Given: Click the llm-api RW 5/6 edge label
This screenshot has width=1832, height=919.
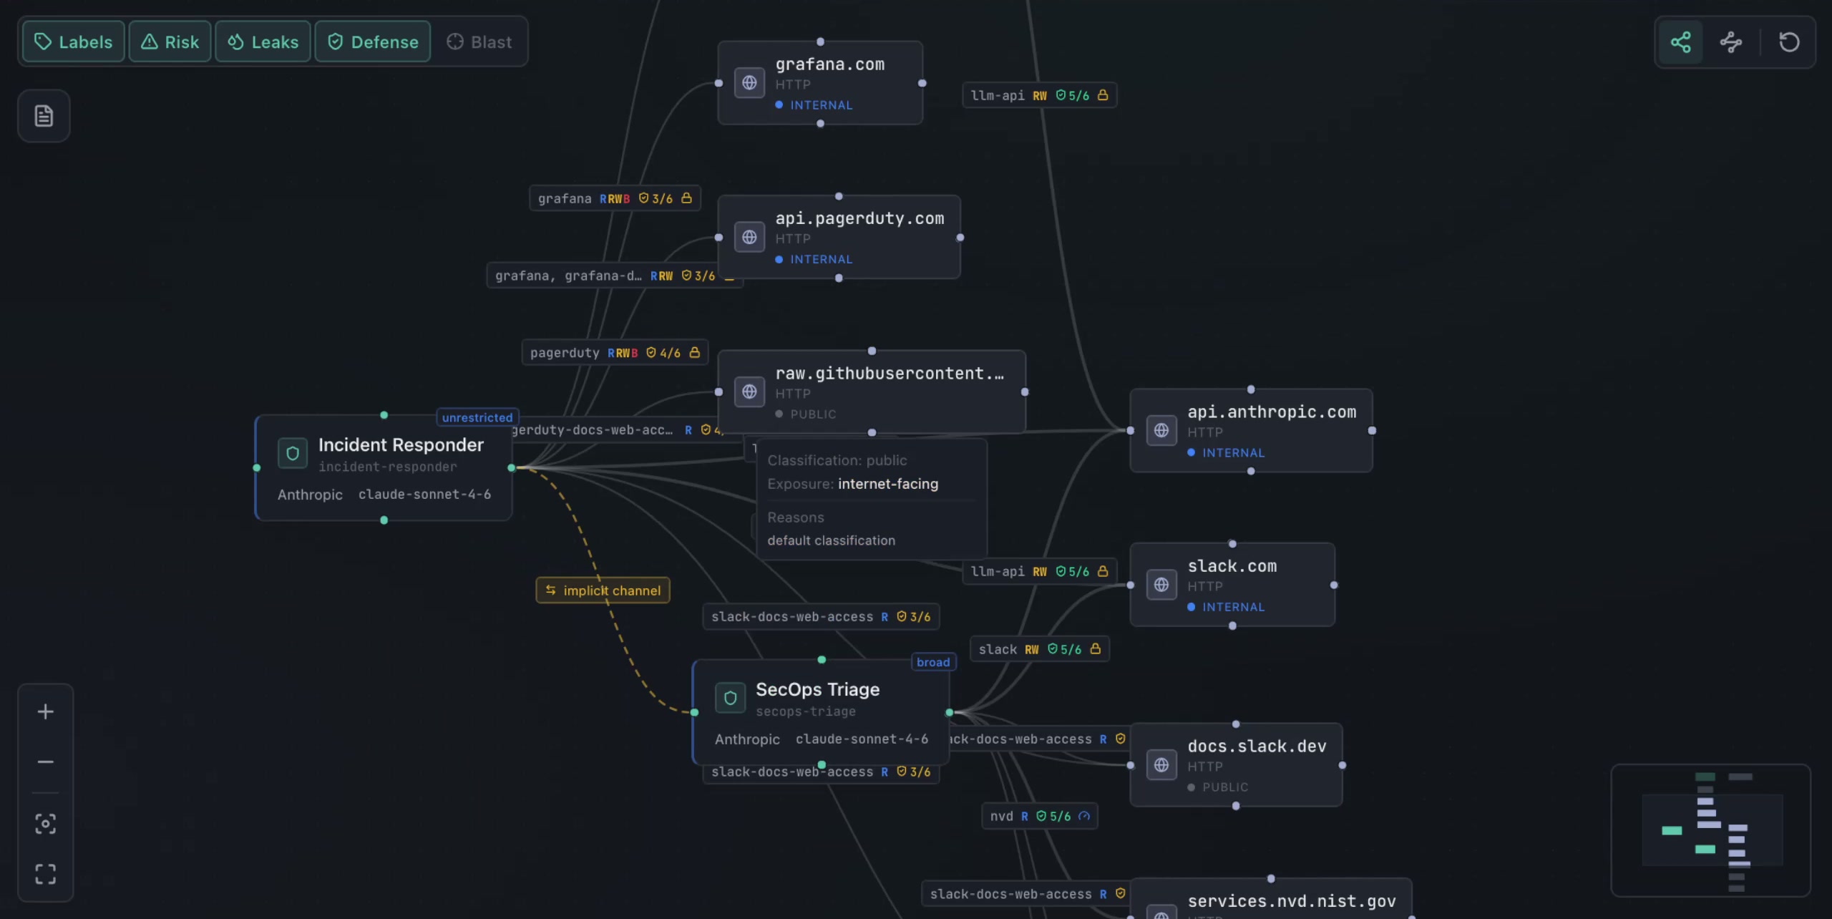Looking at the screenshot, I should (x=1038, y=95).
